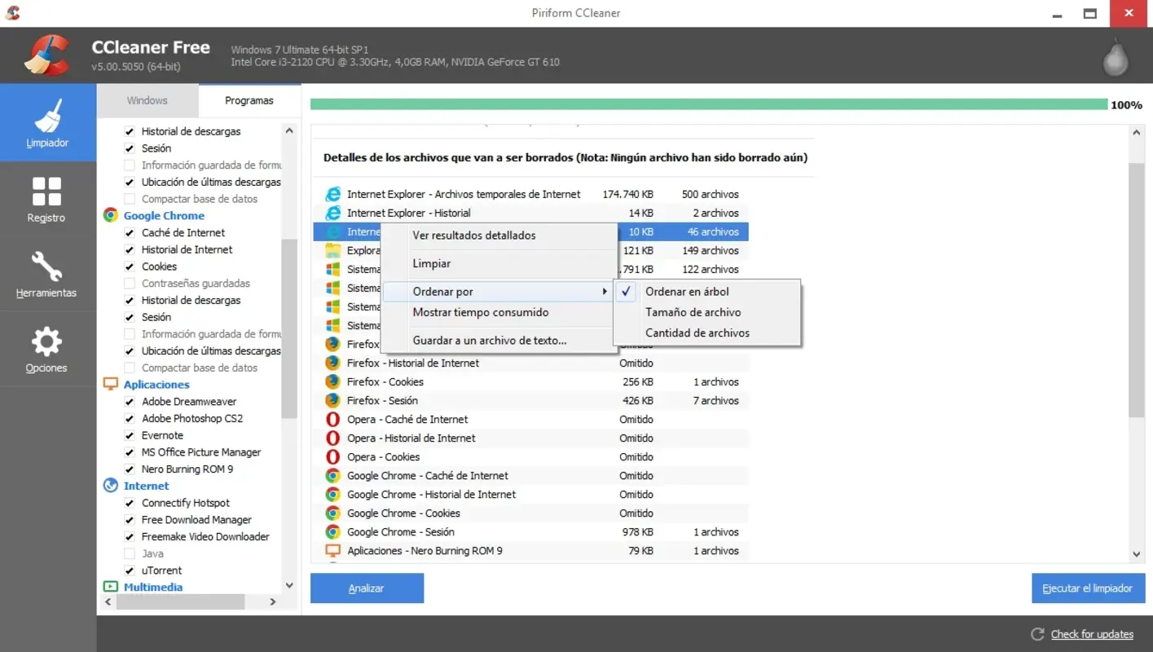The image size is (1153, 652).
Task: Click the Internet Explorer icon on the temporales row
Action: (333, 194)
